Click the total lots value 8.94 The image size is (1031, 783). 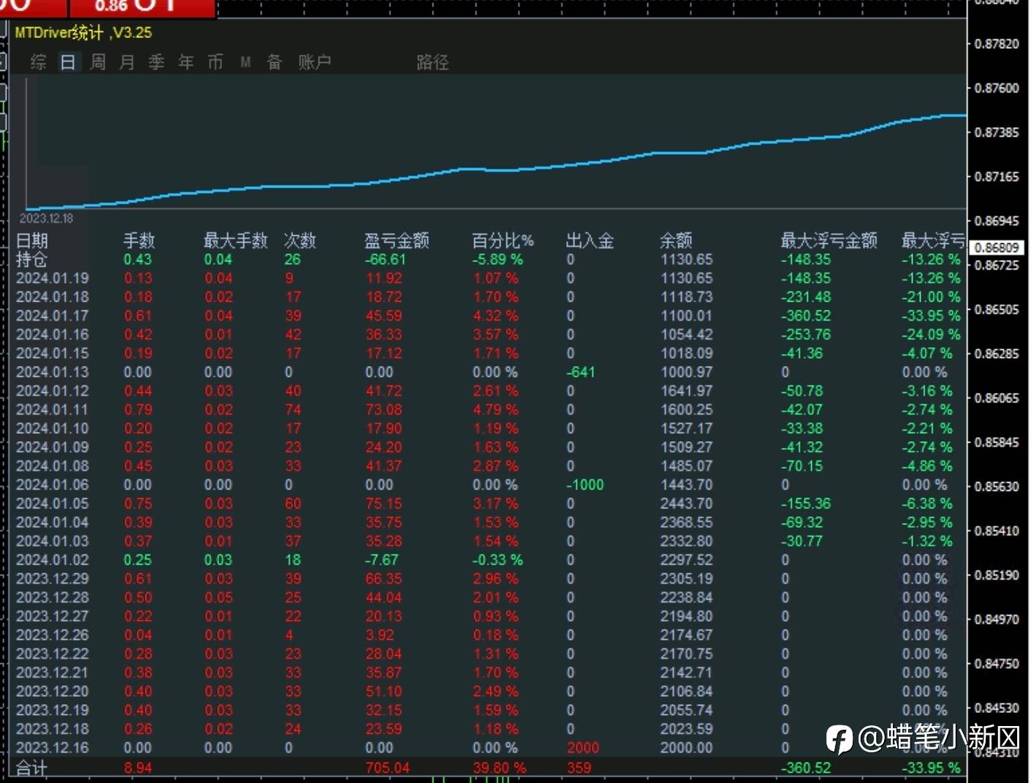point(138,768)
